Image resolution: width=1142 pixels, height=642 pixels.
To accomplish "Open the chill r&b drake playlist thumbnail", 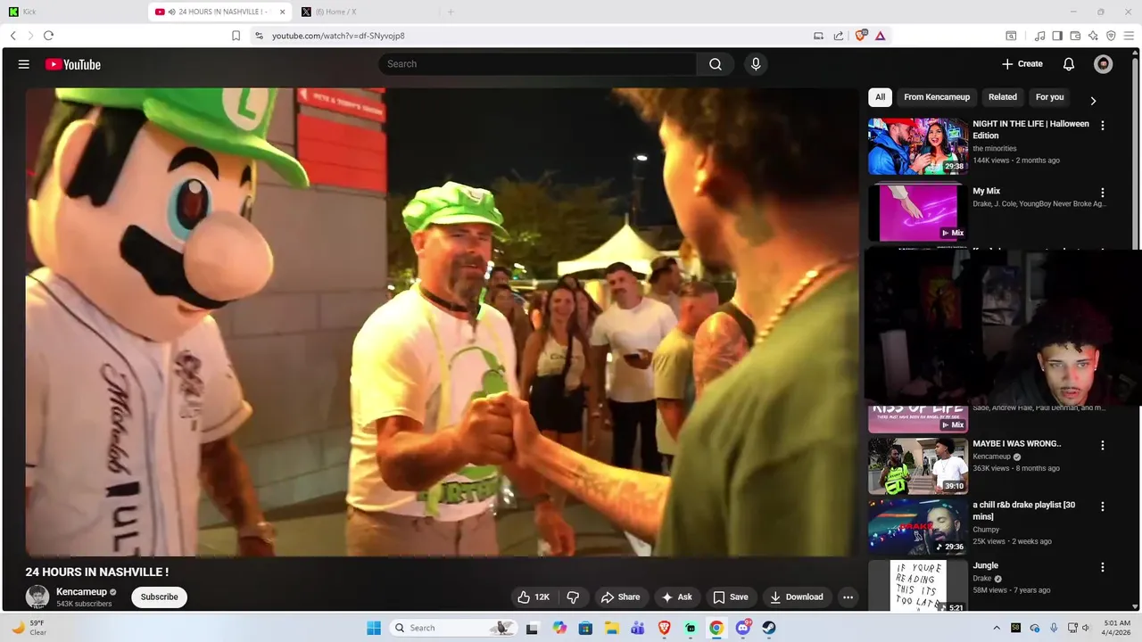I will 918,527.
